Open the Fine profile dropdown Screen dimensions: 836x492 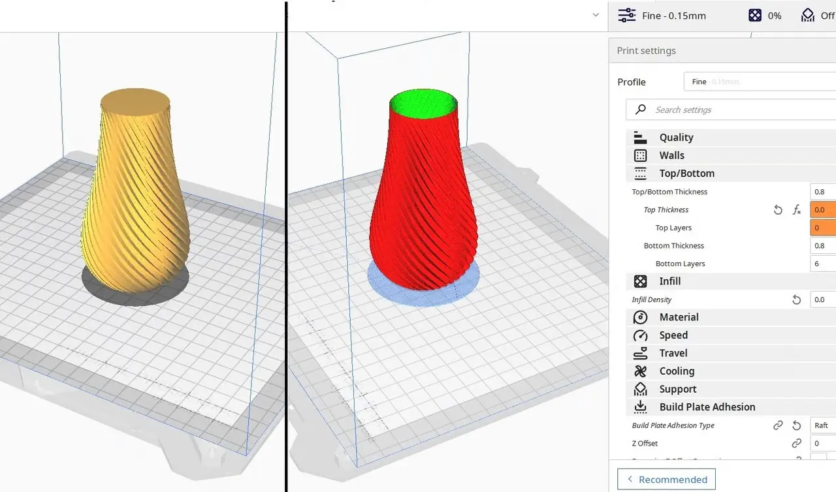[760, 82]
